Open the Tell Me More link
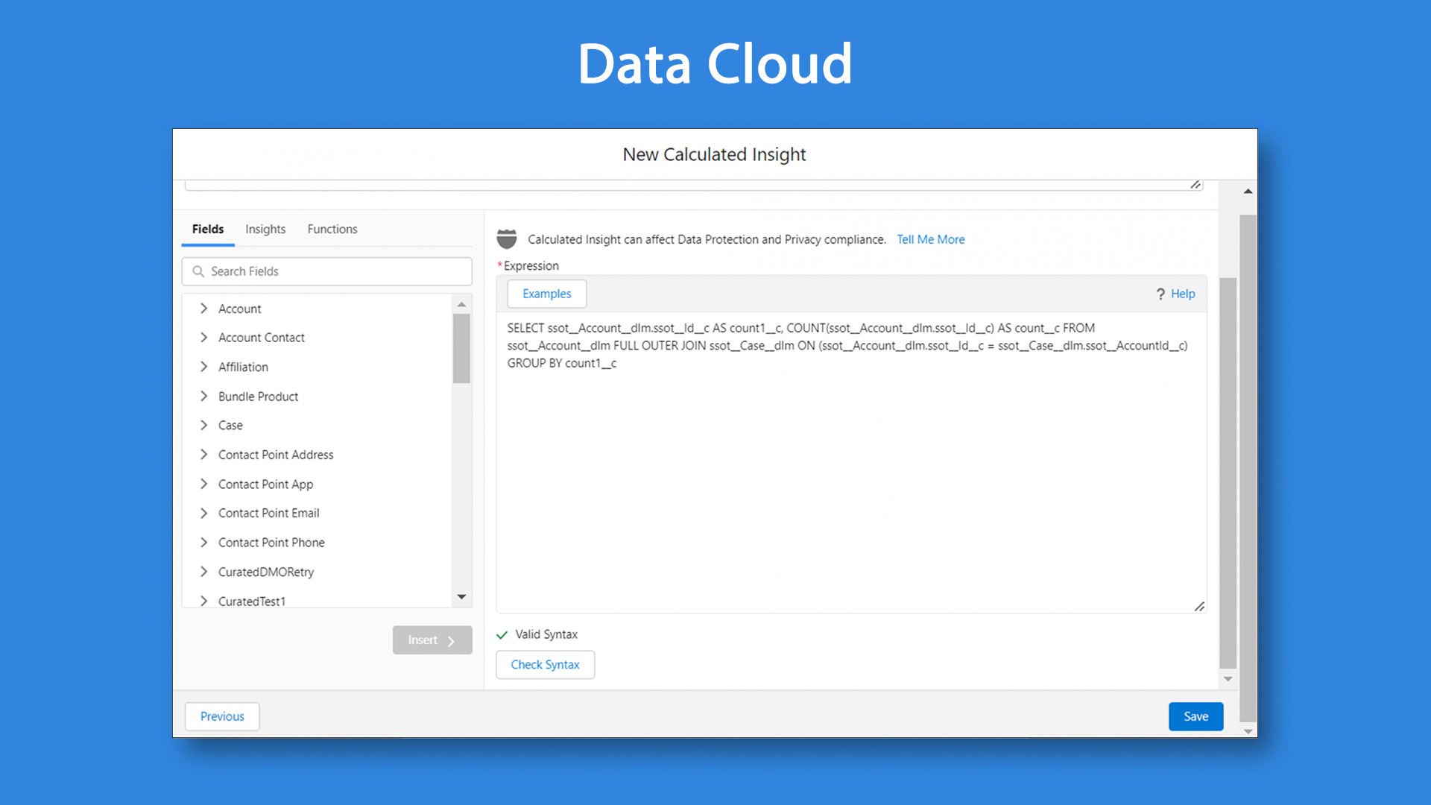 pyautogui.click(x=931, y=239)
